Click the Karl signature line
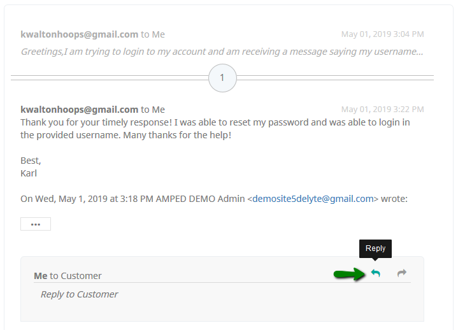The height and width of the screenshot is (330, 458). point(29,173)
